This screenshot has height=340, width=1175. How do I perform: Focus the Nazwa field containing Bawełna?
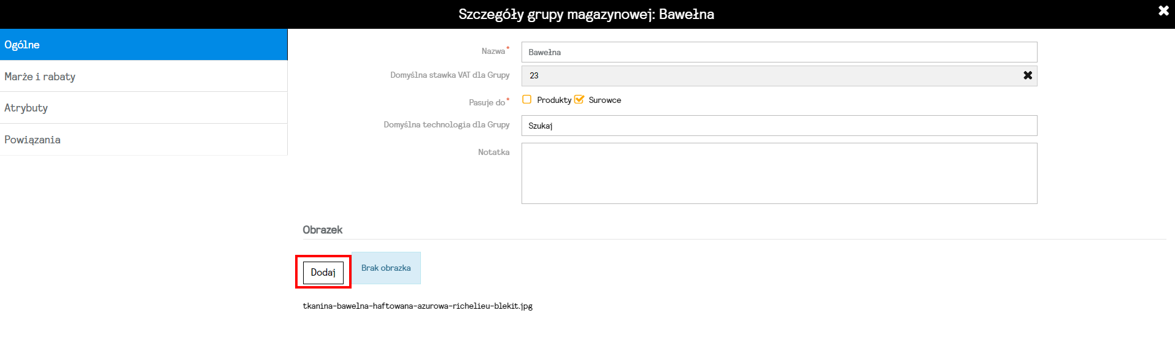tap(779, 52)
